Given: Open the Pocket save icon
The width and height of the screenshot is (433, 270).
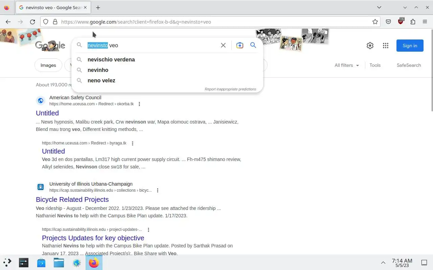Looking at the screenshot, I should point(388,22).
